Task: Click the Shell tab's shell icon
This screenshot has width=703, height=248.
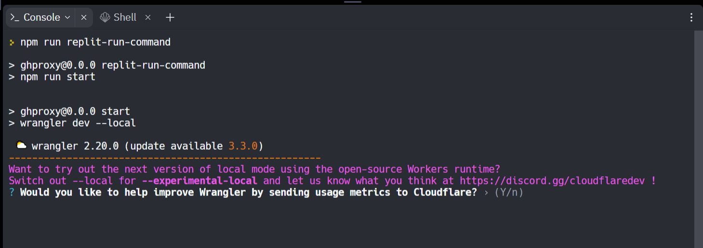Action: pos(105,17)
